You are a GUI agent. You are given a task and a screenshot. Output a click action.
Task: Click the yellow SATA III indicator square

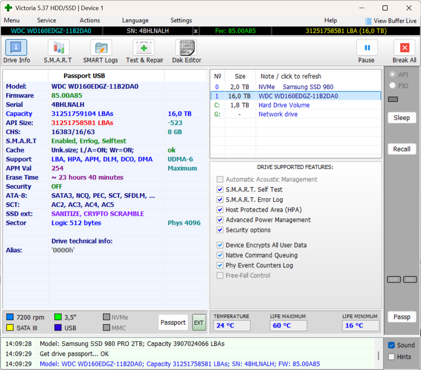[x=10, y=328]
